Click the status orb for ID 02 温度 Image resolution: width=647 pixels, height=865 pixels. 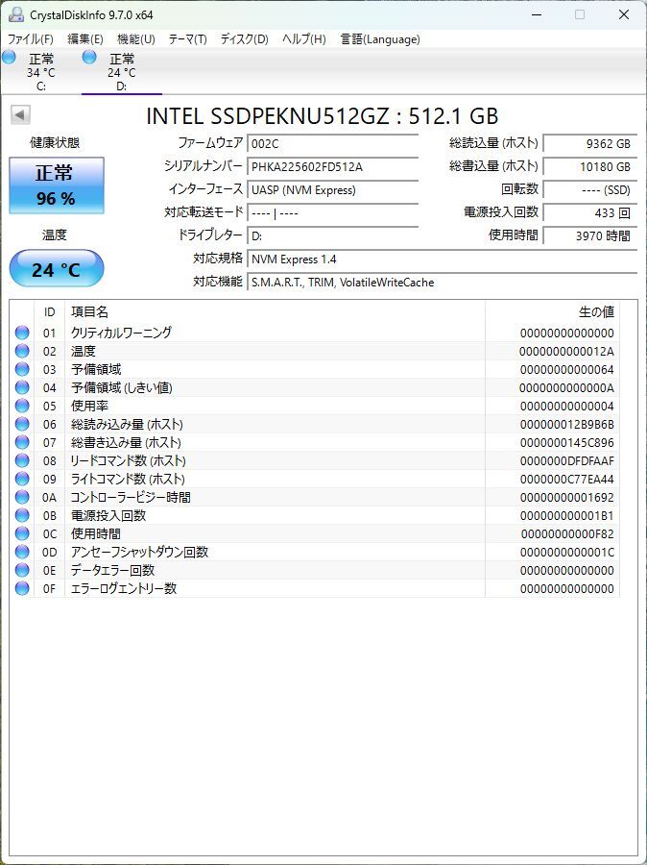tap(22, 351)
